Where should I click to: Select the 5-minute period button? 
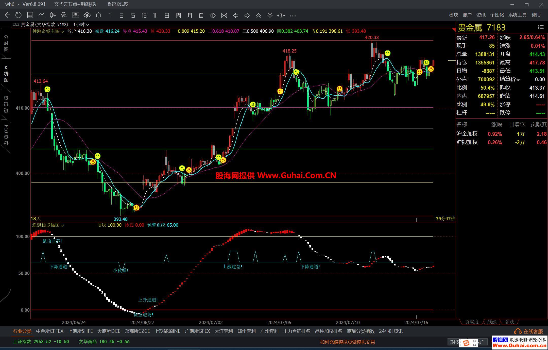click(133, 15)
